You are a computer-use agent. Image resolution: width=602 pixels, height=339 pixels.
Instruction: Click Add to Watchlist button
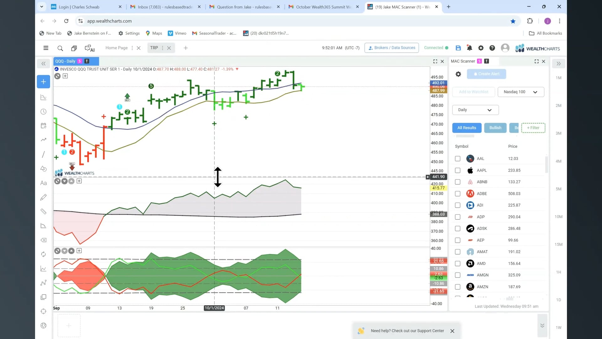(473, 92)
